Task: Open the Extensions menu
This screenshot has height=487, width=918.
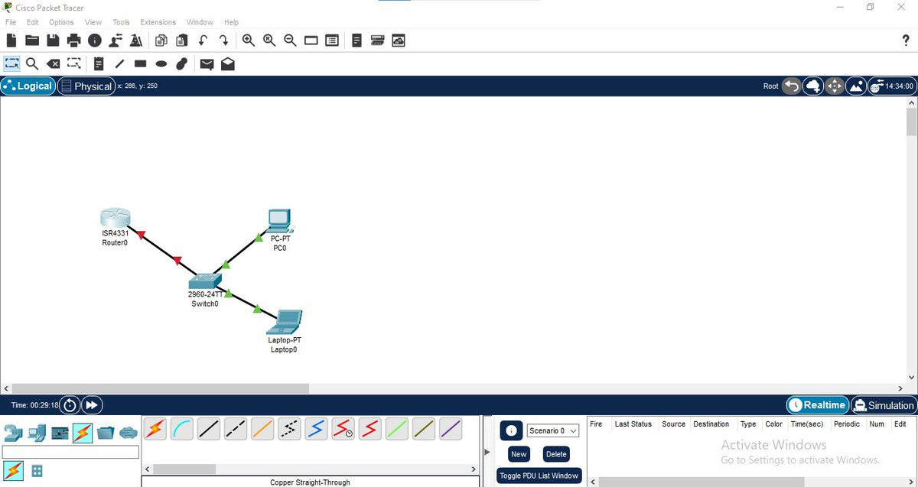Action: click(158, 22)
